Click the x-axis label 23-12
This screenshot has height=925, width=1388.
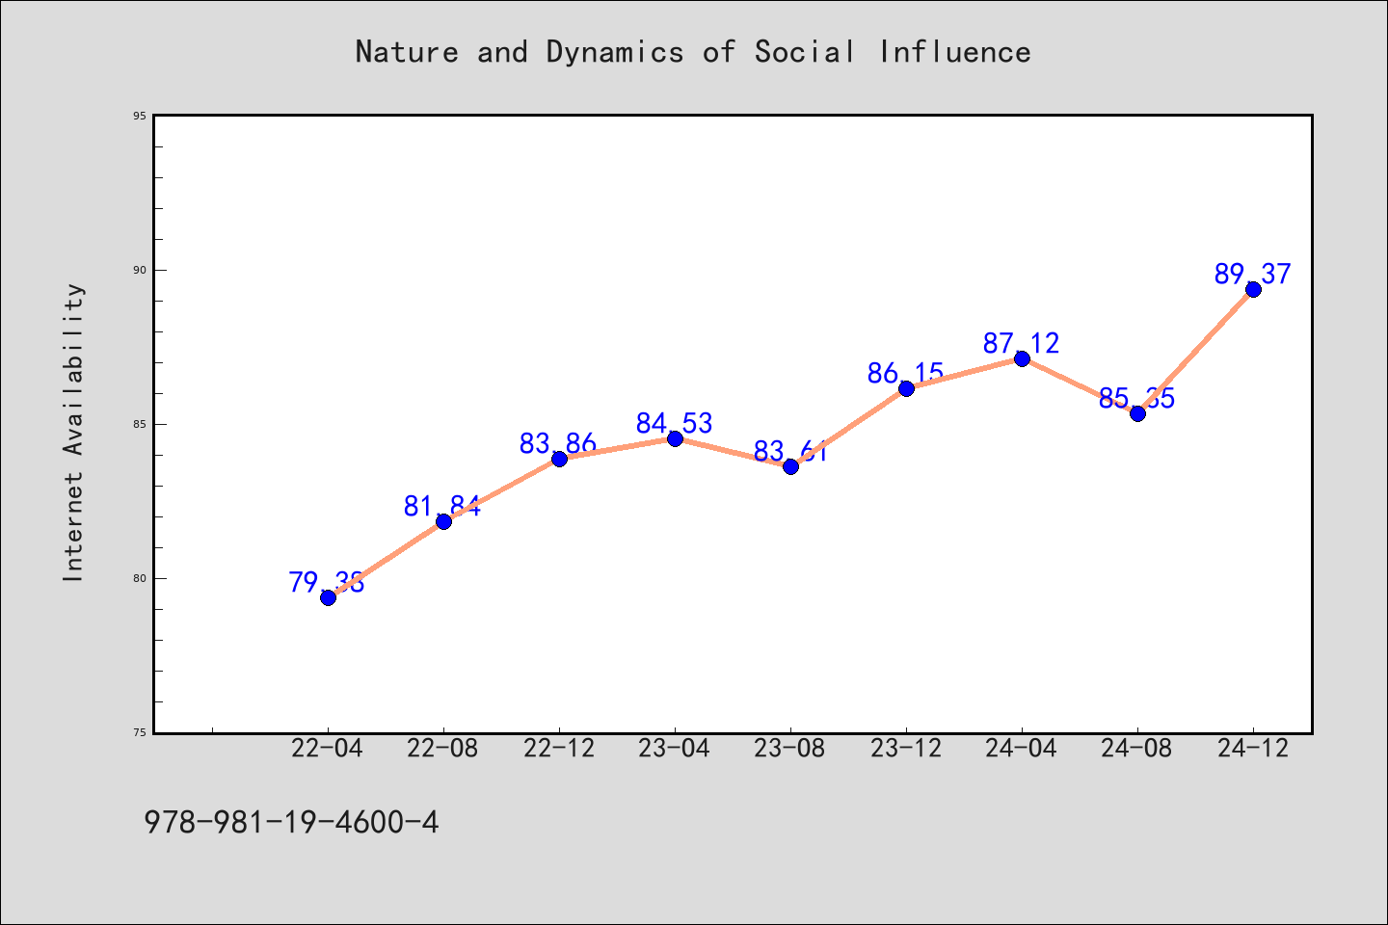point(906,749)
